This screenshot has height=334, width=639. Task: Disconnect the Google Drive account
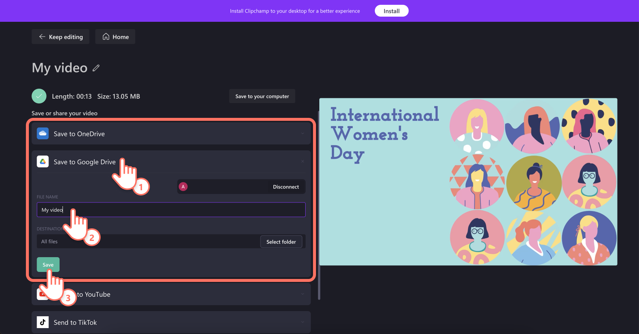click(x=286, y=187)
